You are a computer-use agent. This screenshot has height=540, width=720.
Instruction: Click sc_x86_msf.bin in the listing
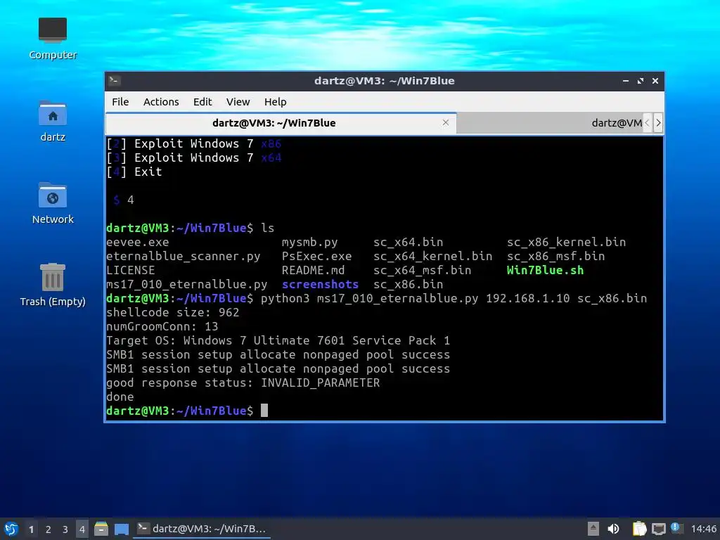pyautogui.click(x=555, y=256)
